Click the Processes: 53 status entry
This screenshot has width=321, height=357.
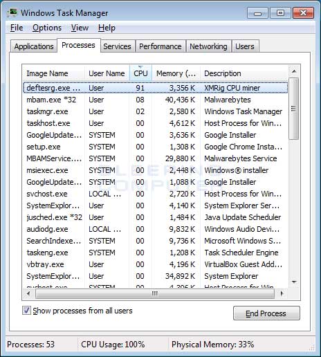pyautogui.click(x=30, y=345)
